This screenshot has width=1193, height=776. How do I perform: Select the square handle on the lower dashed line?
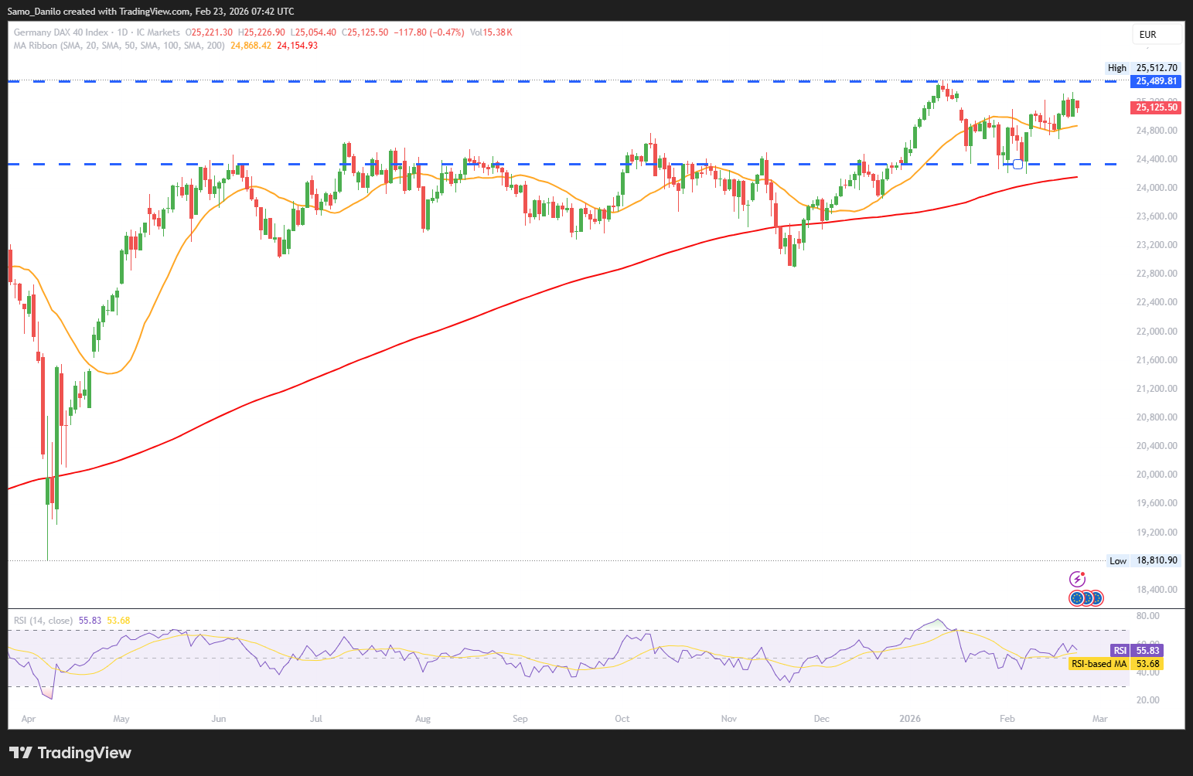(x=1017, y=164)
